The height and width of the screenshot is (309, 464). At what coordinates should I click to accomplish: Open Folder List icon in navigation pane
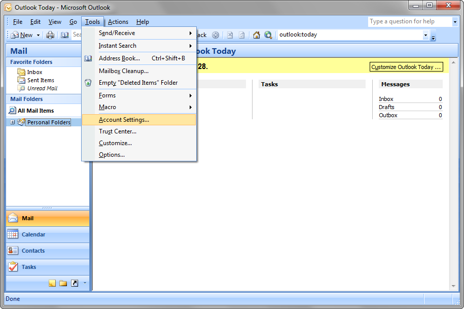click(x=63, y=283)
